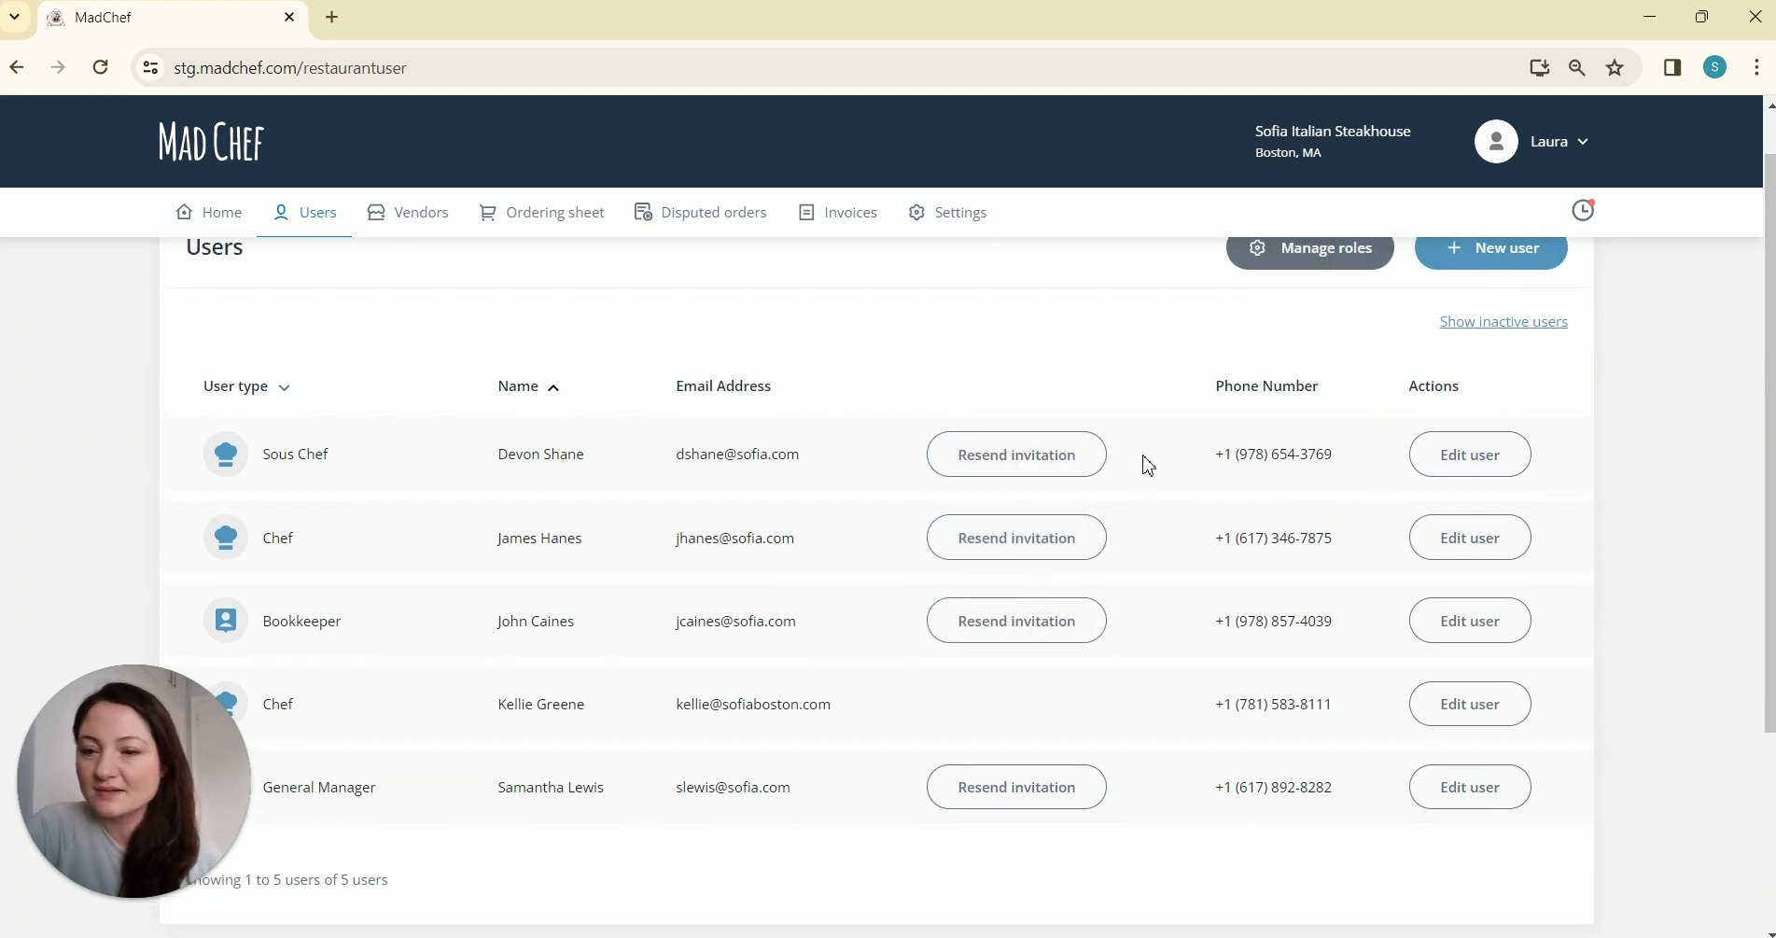This screenshot has width=1776, height=938.
Task: Resend invitation to John Caines
Action: click(x=1016, y=621)
